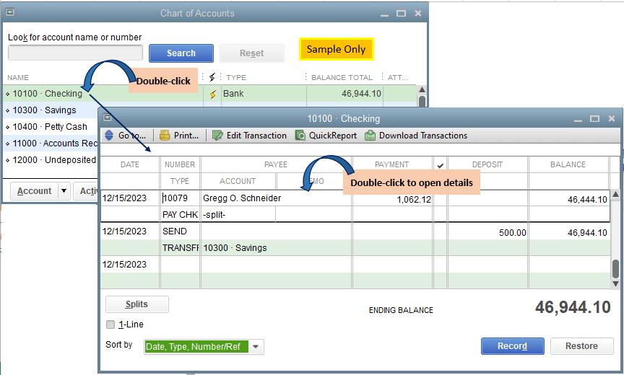This screenshot has height=375, width=624.
Task: Minimize the 10100 · Checking window
Action: (578, 119)
